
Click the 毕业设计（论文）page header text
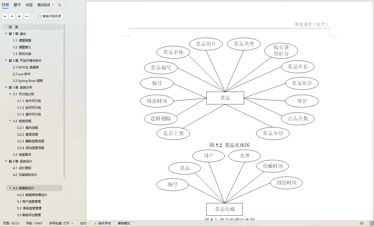311,24
